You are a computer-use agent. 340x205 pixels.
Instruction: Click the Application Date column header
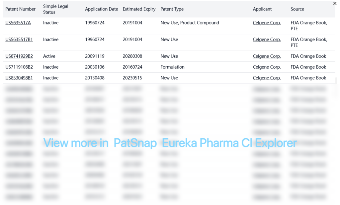pyautogui.click(x=102, y=9)
